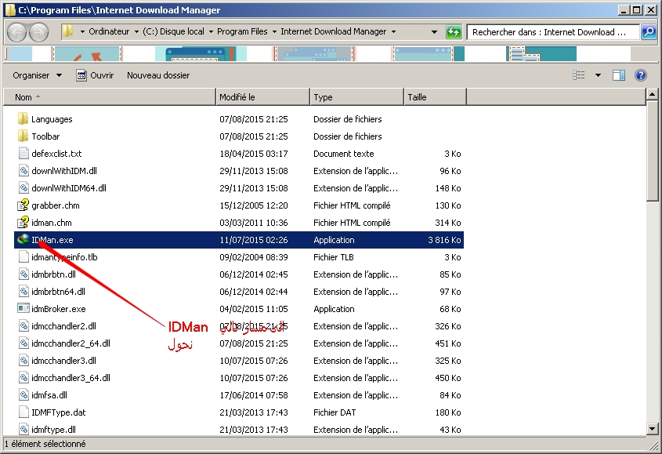Click the defexclist.txt file icon
Screen dimensions: 662x454
coord(24,154)
